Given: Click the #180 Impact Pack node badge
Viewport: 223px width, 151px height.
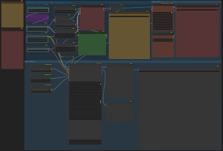Looking at the screenshot, I should coord(48,74).
